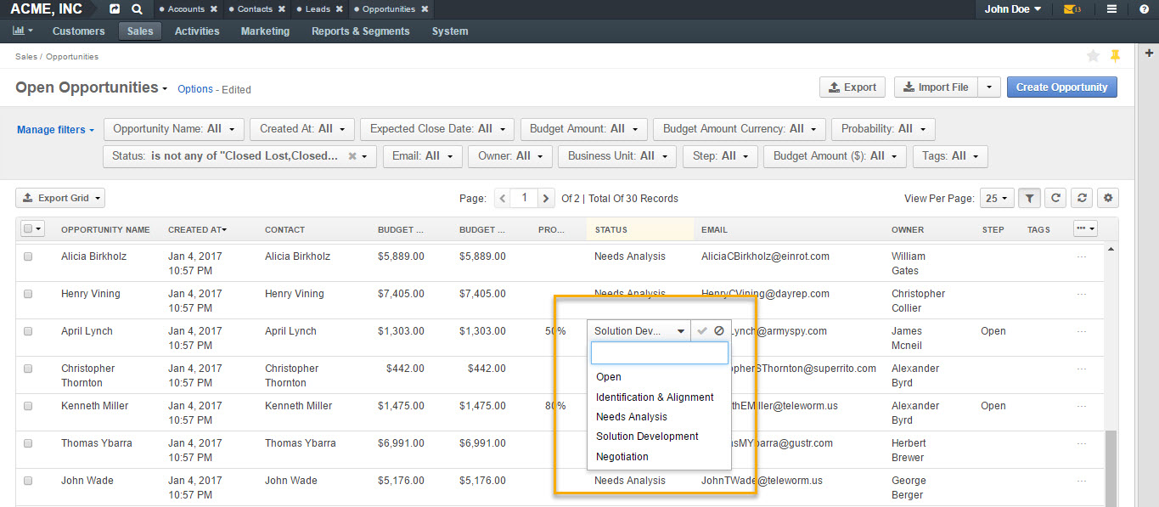Select the Thomas Ybarra row checkbox

click(x=28, y=443)
